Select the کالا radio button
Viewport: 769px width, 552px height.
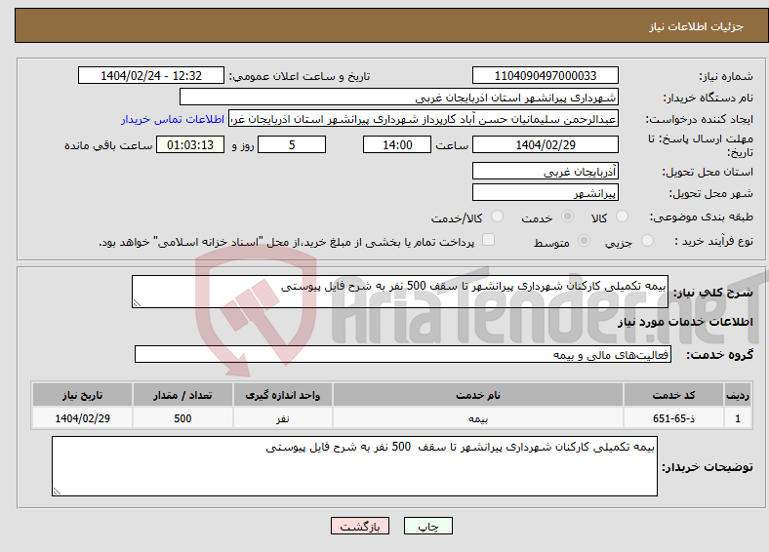point(622,217)
